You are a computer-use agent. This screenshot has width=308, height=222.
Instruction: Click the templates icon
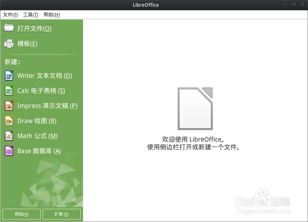9,44
